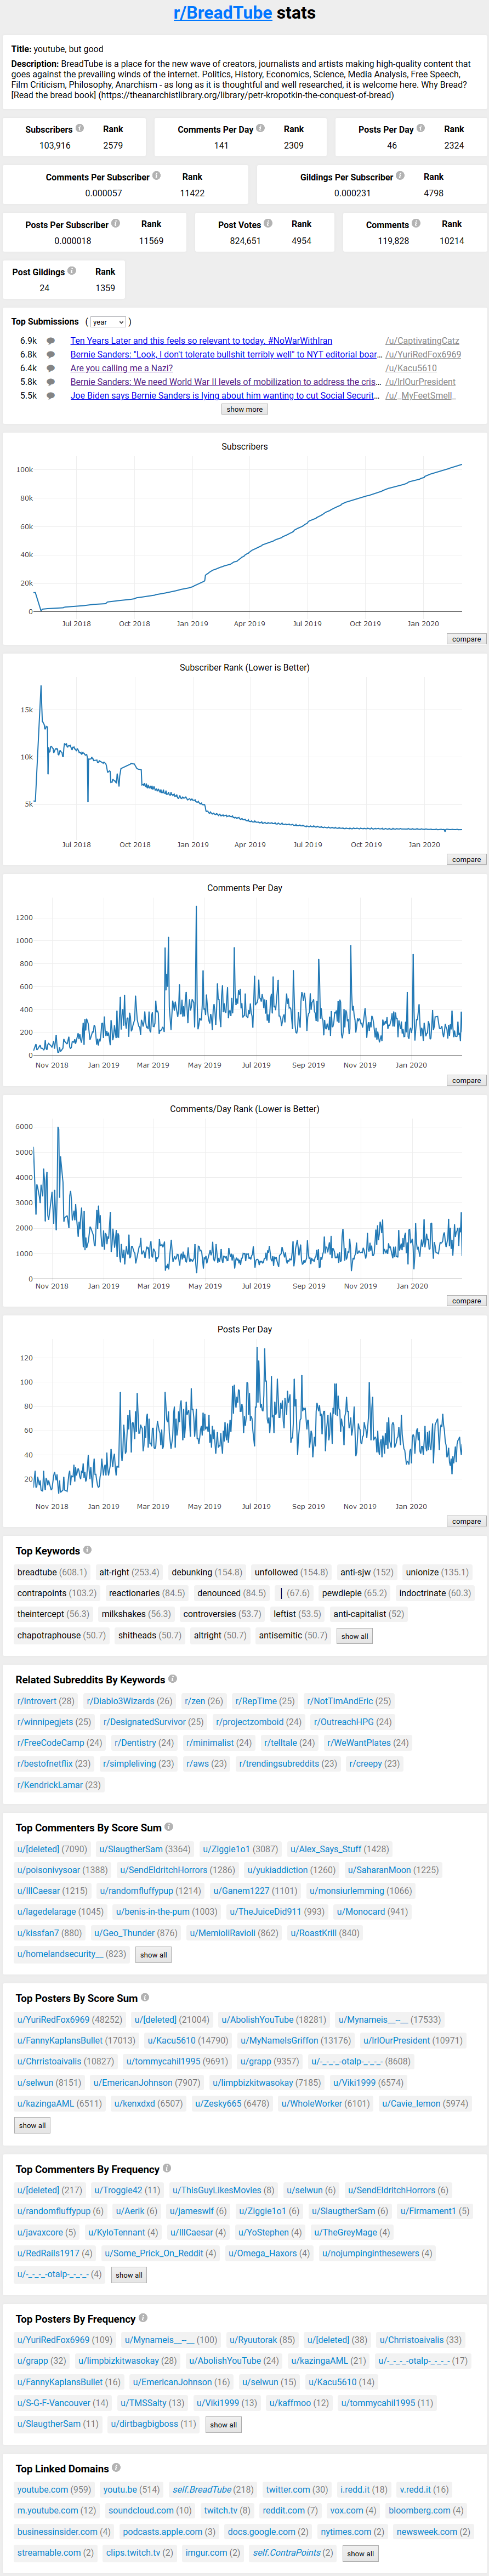Open comments icon for the 5.8k World War II post
This screenshot has height=2576, width=489.
[51, 382]
